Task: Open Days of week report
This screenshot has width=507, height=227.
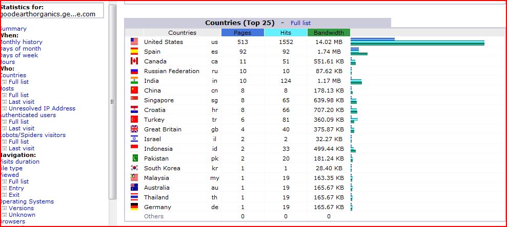Action: 19,55
